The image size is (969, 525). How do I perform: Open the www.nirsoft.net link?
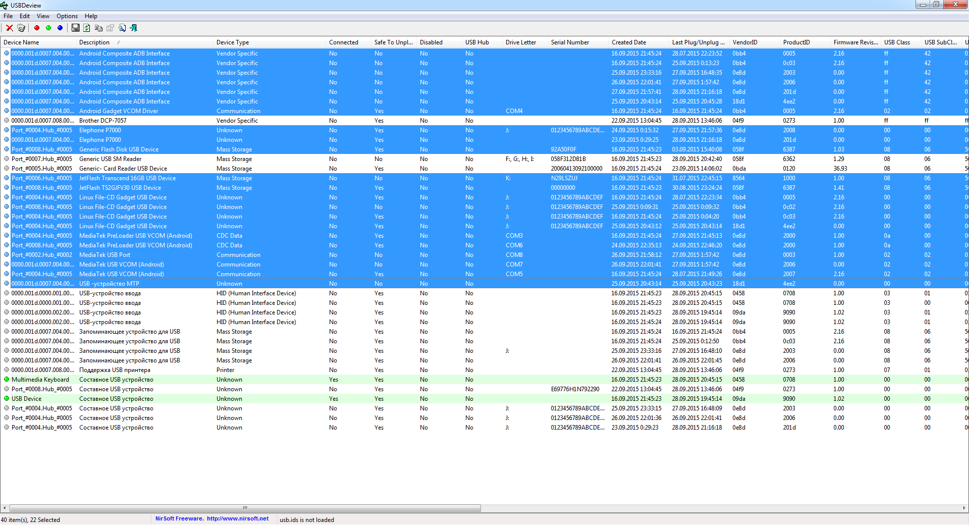click(x=237, y=519)
